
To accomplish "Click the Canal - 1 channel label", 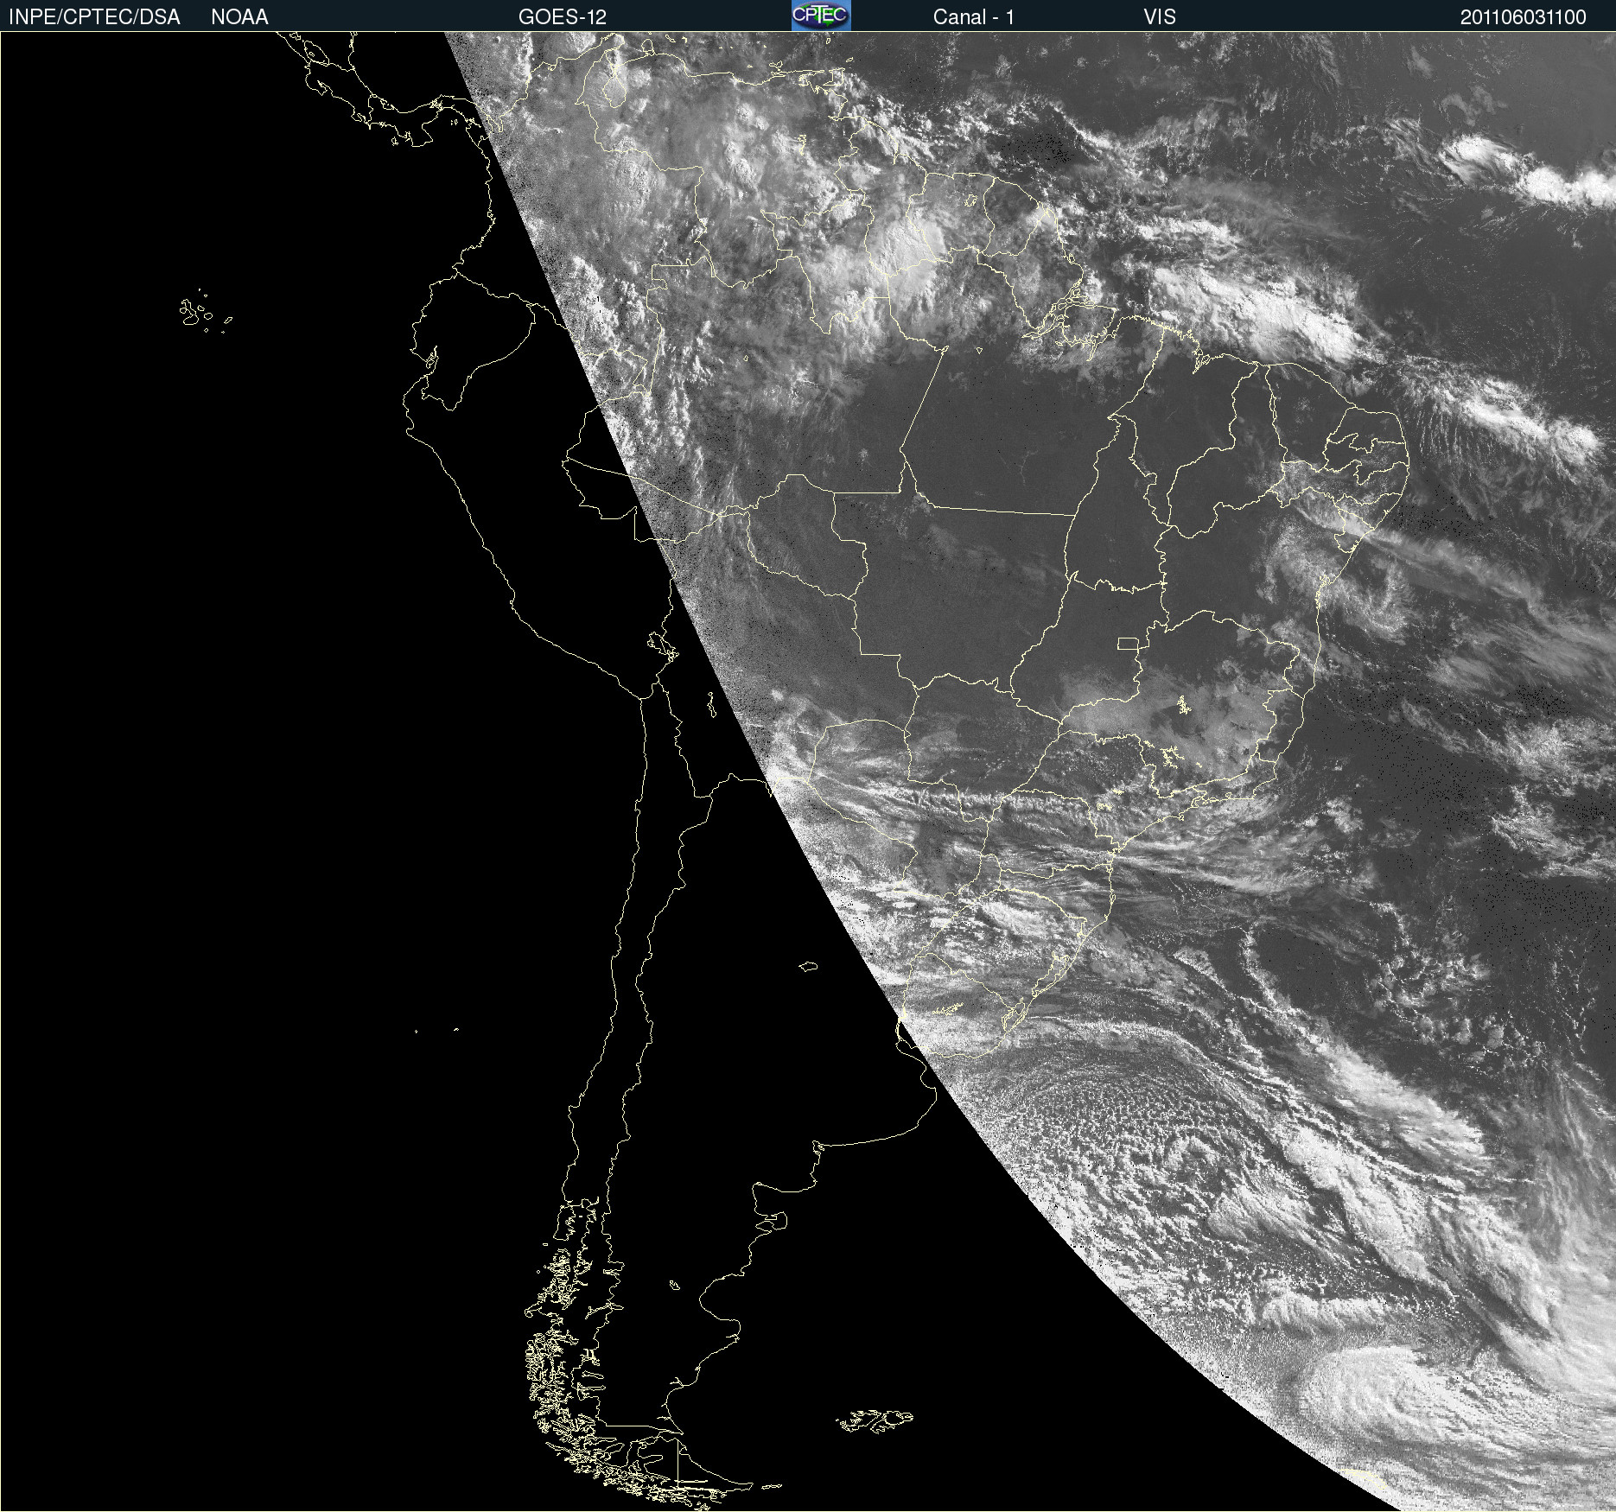I will (x=974, y=17).
